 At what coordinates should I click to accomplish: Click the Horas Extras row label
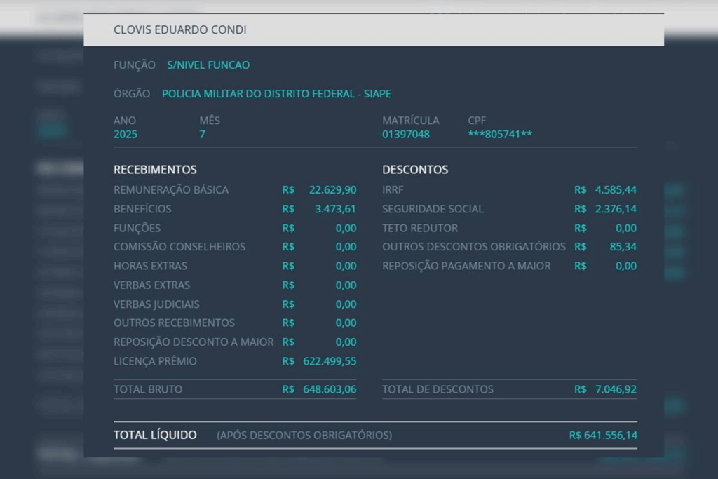click(150, 266)
